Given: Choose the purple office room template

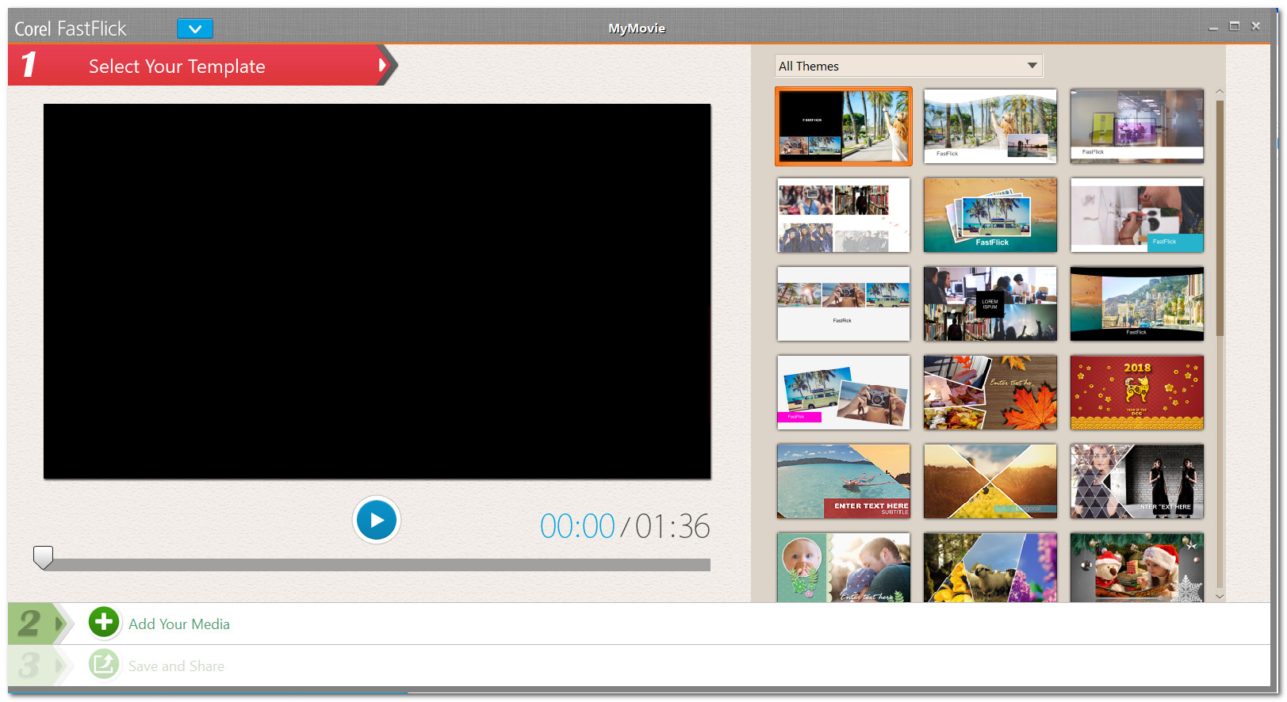Looking at the screenshot, I should pyautogui.click(x=1137, y=127).
